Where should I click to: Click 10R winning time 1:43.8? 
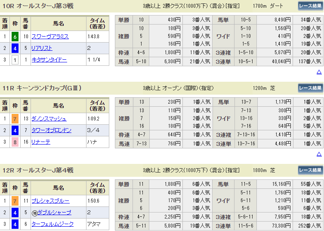pos(94,37)
